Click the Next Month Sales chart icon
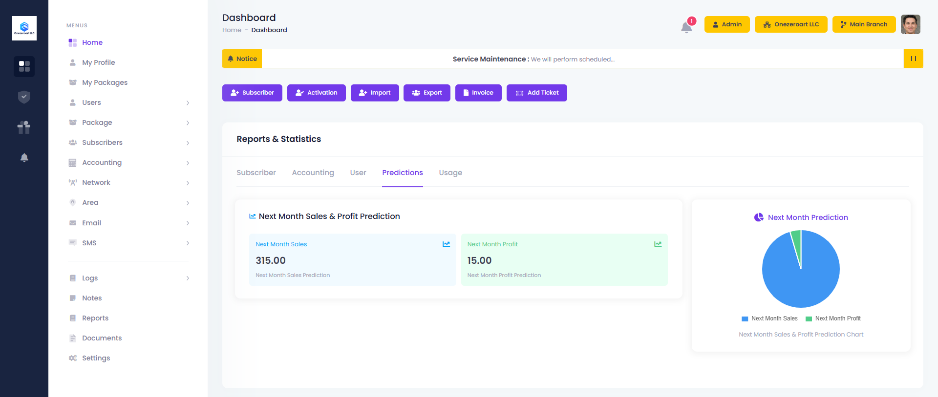This screenshot has height=397, width=938. (446, 244)
